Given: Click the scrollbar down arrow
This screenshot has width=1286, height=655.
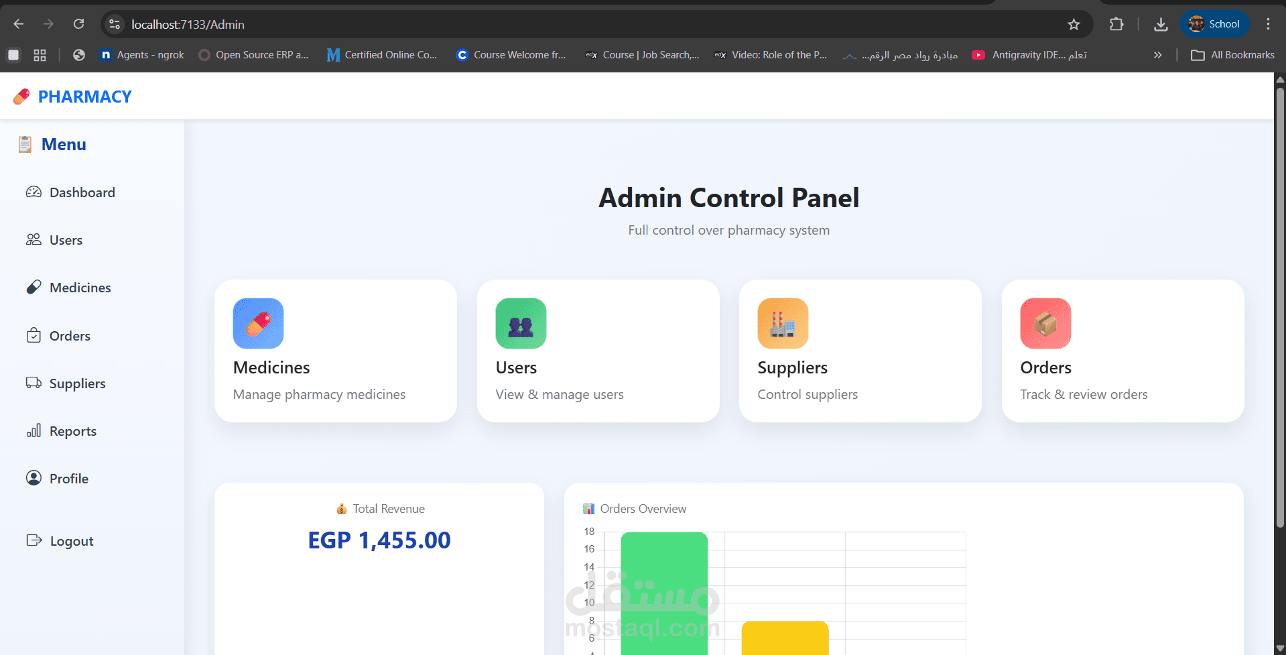Looking at the screenshot, I should (1279, 647).
